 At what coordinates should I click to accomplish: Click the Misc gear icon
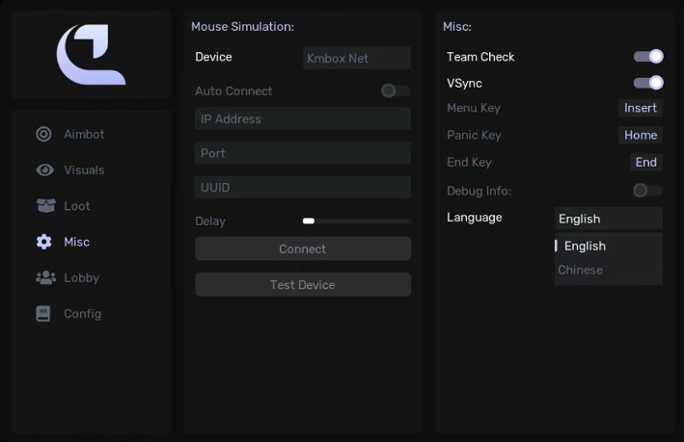point(44,242)
